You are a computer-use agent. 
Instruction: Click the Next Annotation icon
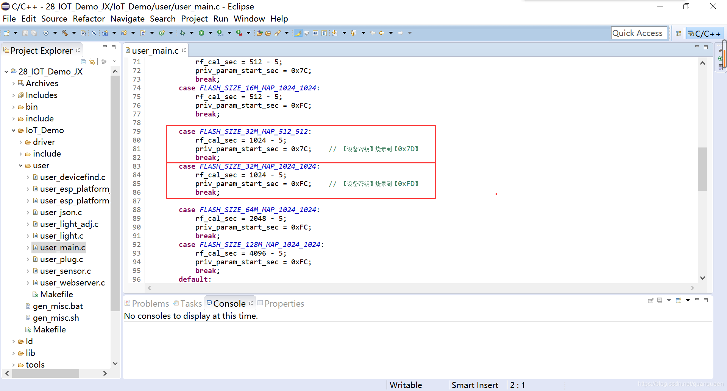[x=335, y=33]
